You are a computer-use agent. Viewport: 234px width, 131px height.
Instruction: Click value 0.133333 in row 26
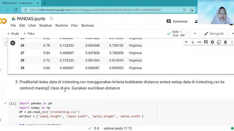point(67,45)
